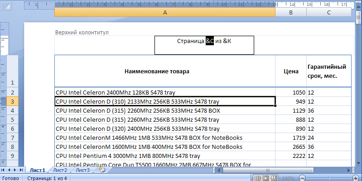Screen dimensions: 362x181
Task: Click the Select All corner button
Action: 6,6
